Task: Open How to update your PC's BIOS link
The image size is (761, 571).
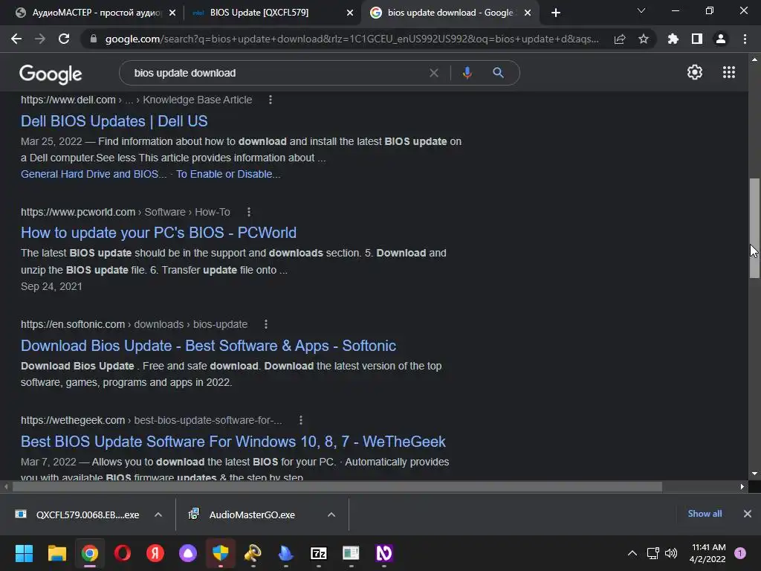Action: [159, 233]
